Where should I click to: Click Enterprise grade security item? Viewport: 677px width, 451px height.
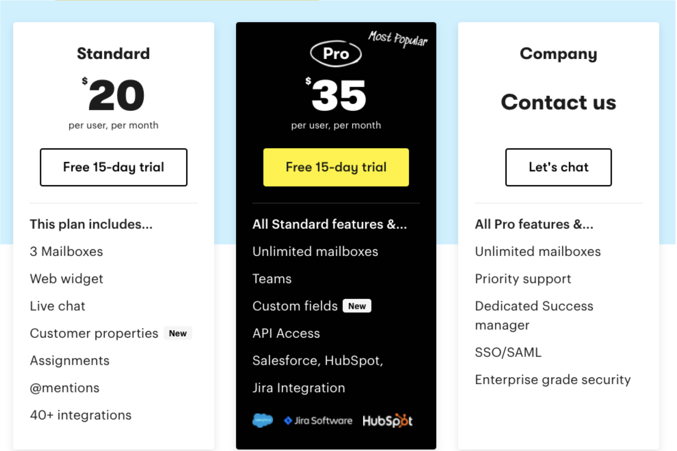553,379
